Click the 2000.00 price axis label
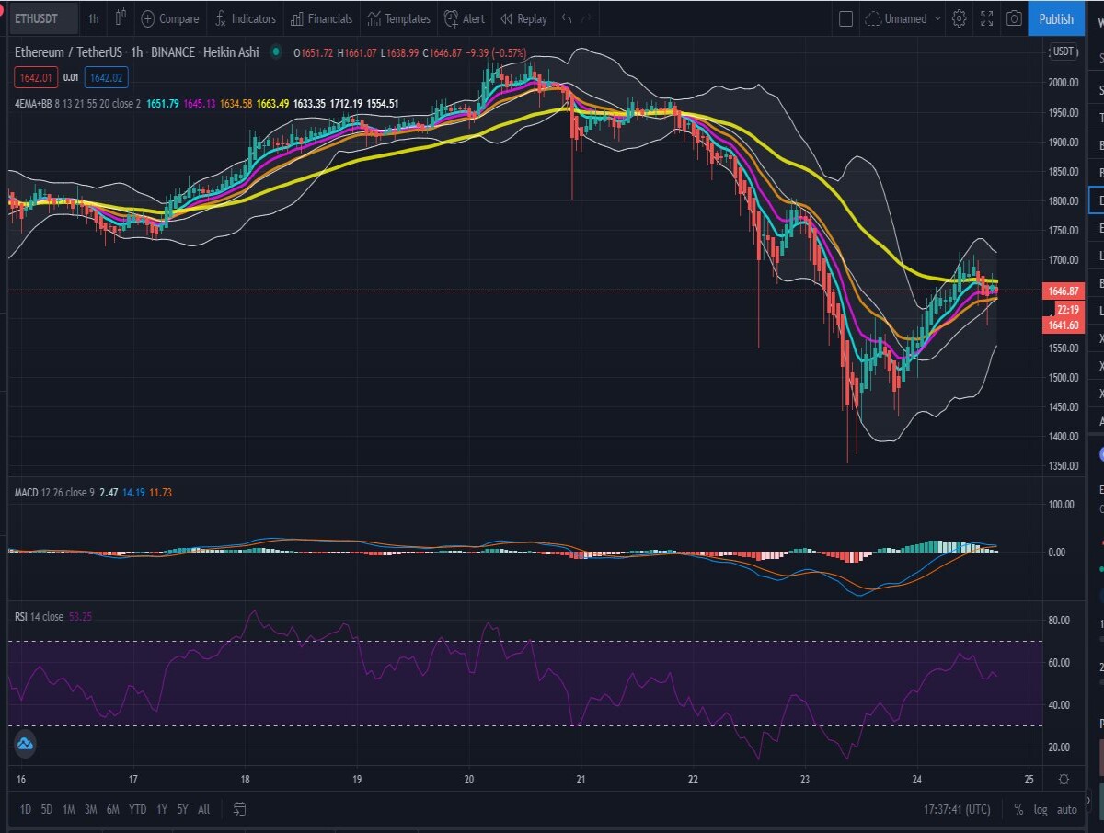Viewport: 1104px width, 833px height. [x=1063, y=83]
